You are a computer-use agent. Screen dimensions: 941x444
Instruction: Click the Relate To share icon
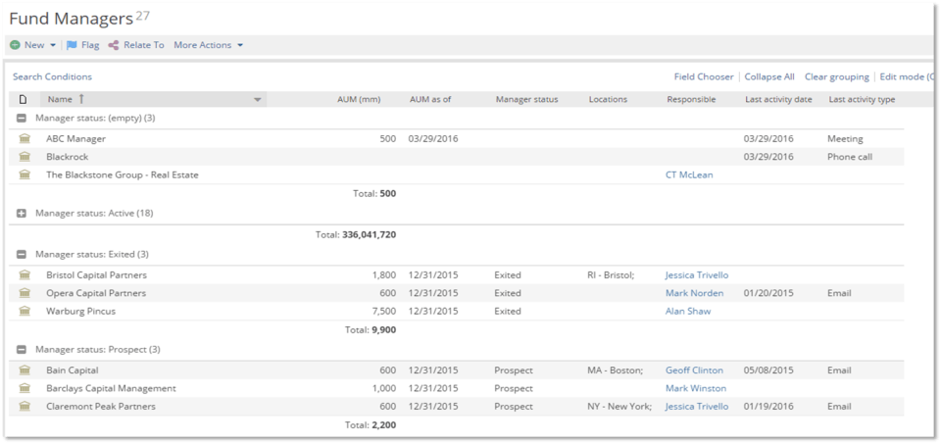click(114, 45)
